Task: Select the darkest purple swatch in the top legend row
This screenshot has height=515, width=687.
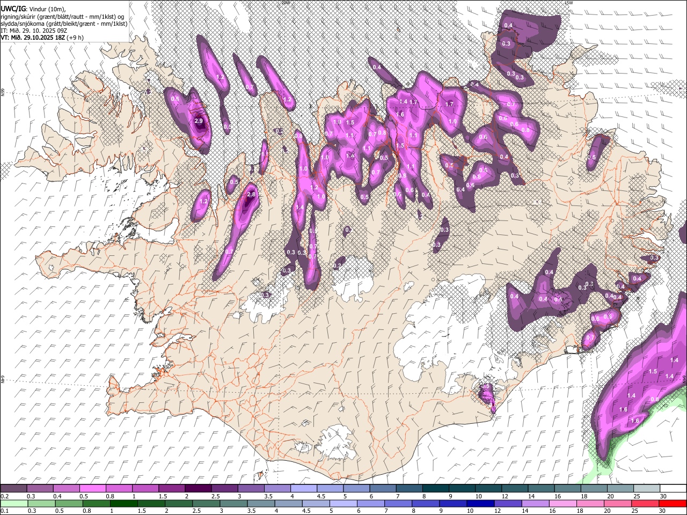Action: [x=198, y=488]
